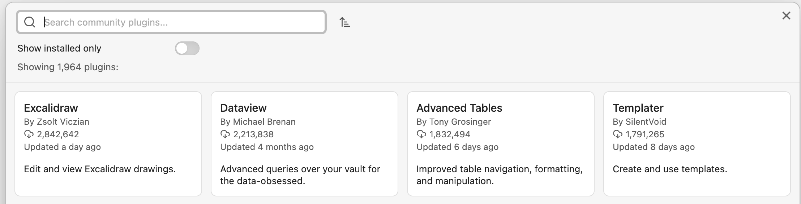The height and width of the screenshot is (204, 801).
Task: Click the search magnifier icon
Action: [30, 22]
